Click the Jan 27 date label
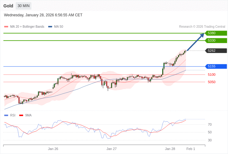 (x=112, y=149)
